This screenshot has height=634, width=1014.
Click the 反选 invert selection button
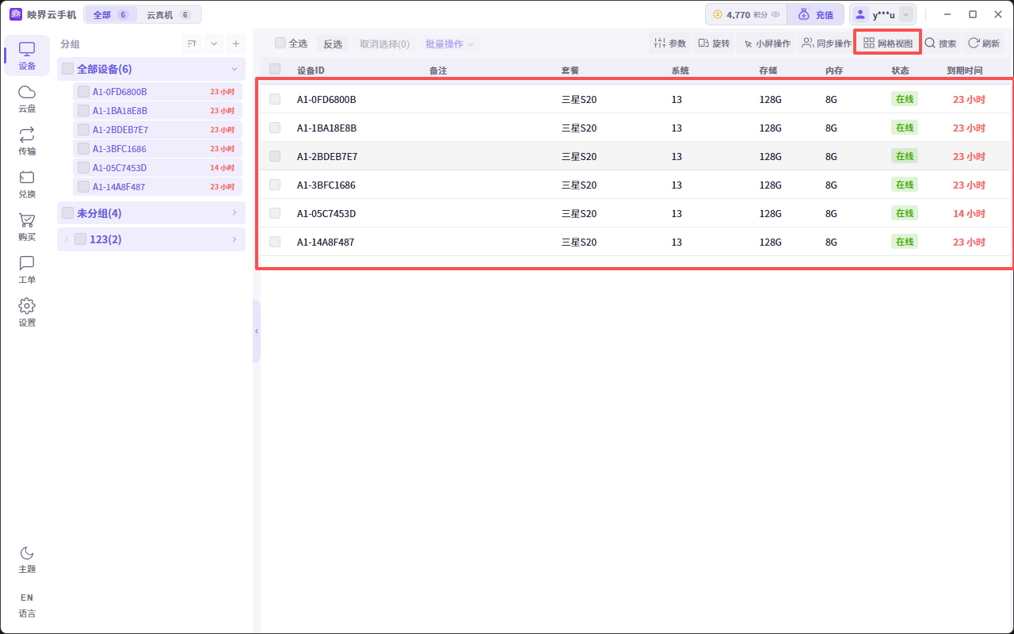point(333,44)
